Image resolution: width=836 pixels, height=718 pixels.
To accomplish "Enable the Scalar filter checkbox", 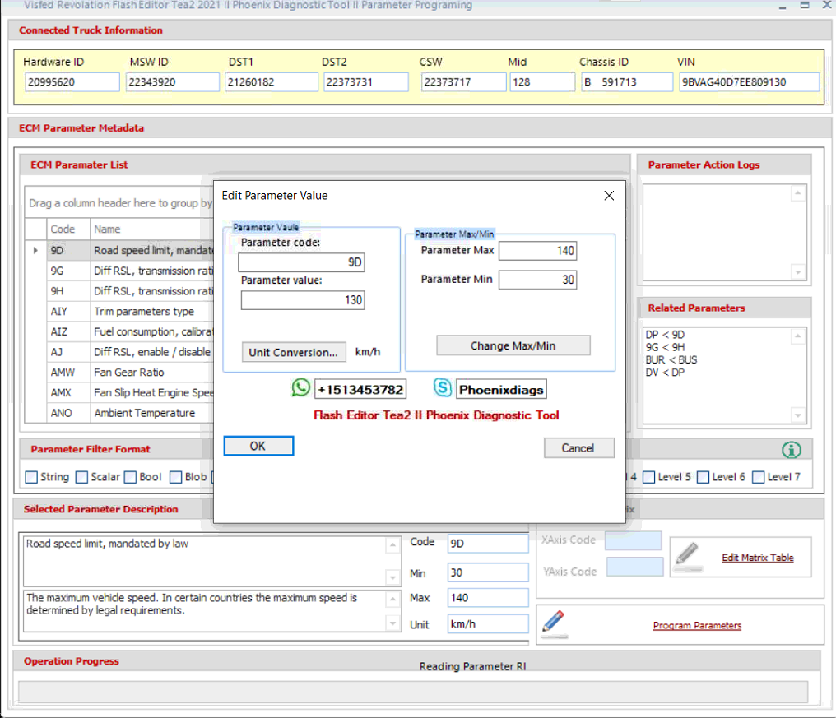I will (x=81, y=477).
